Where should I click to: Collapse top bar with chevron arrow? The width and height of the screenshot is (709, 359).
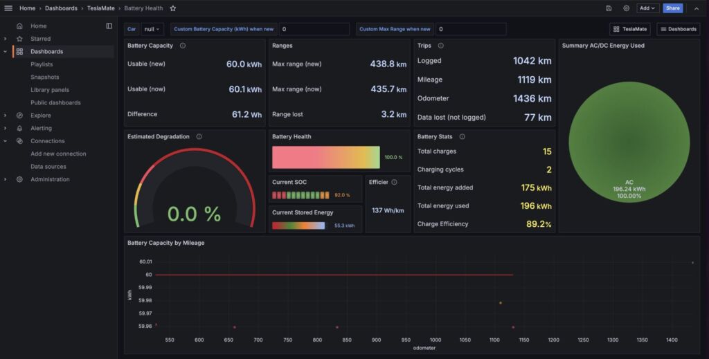[696, 8]
